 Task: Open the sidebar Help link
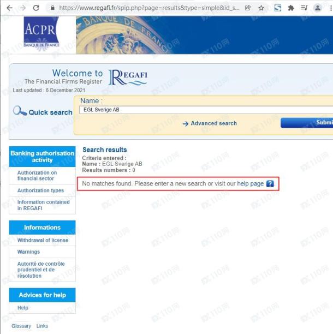tap(23, 308)
